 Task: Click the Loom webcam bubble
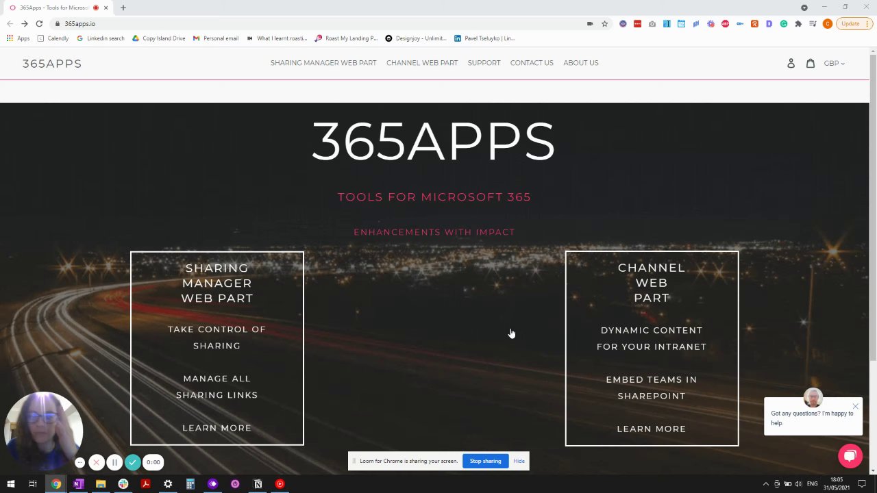pos(43,431)
